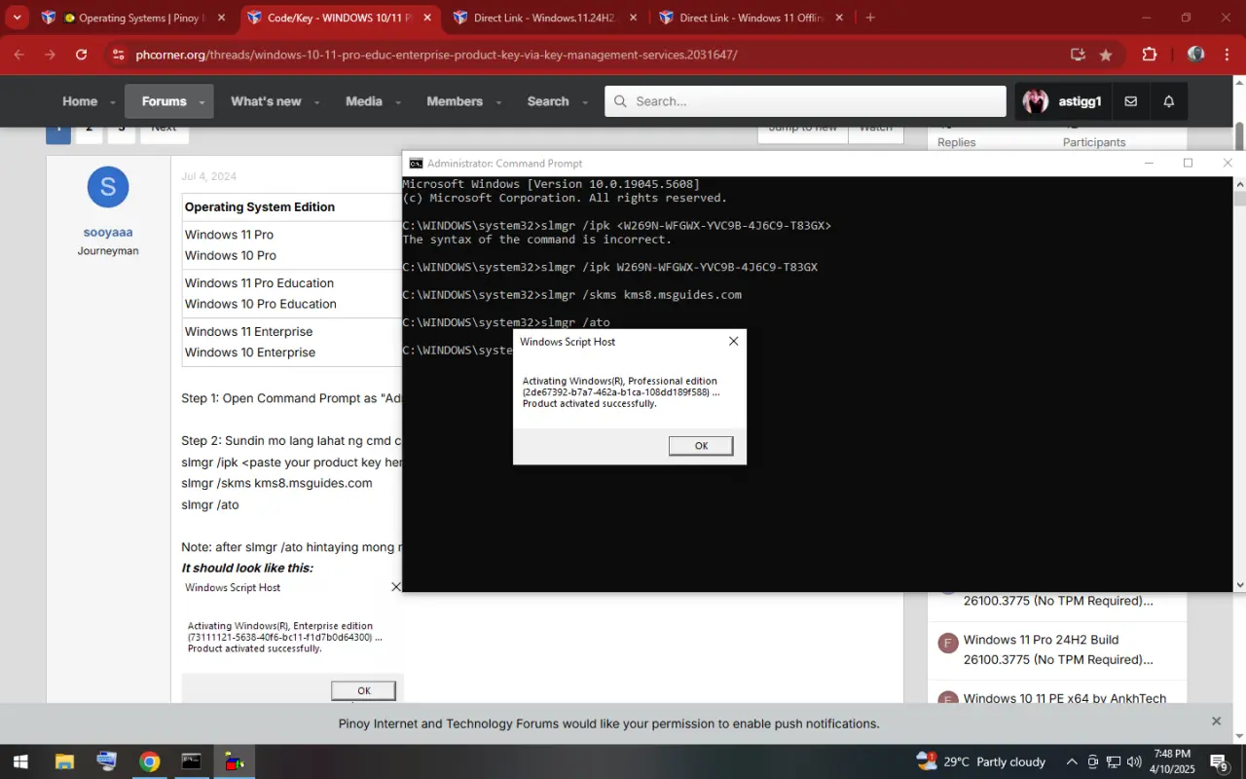Select the Windows 11 Pro table cell

point(229,235)
